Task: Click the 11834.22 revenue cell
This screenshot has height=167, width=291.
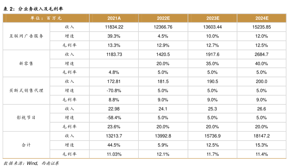Action: point(114,27)
